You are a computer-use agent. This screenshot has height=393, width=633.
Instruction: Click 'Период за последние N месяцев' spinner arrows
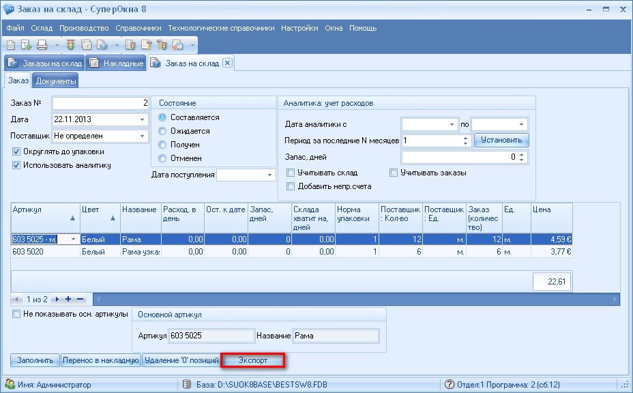click(465, 141)
